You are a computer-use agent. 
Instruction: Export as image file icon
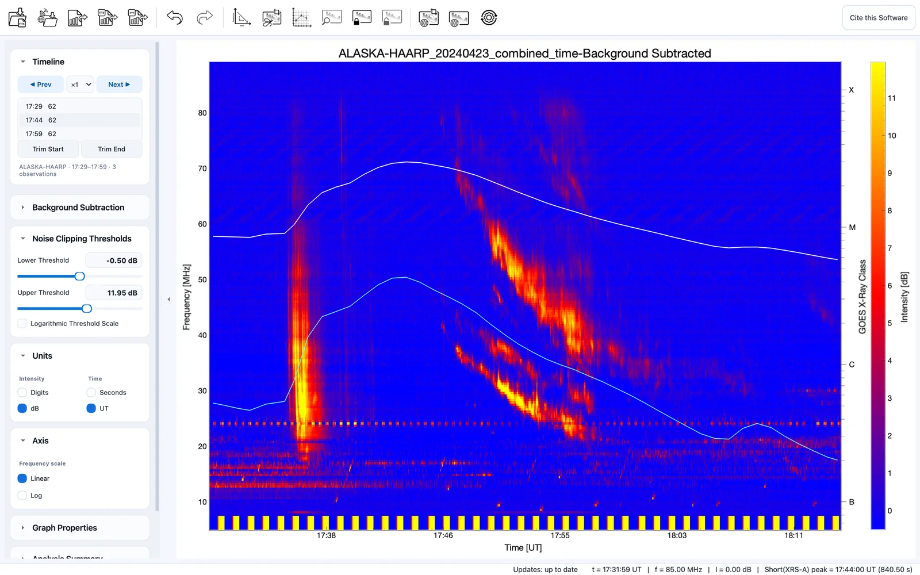coord(137,17)
